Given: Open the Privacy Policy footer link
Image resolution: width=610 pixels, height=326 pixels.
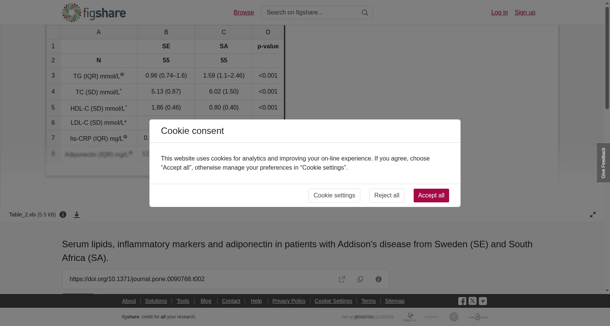Looking at the screenshot, I should [289, 301].
